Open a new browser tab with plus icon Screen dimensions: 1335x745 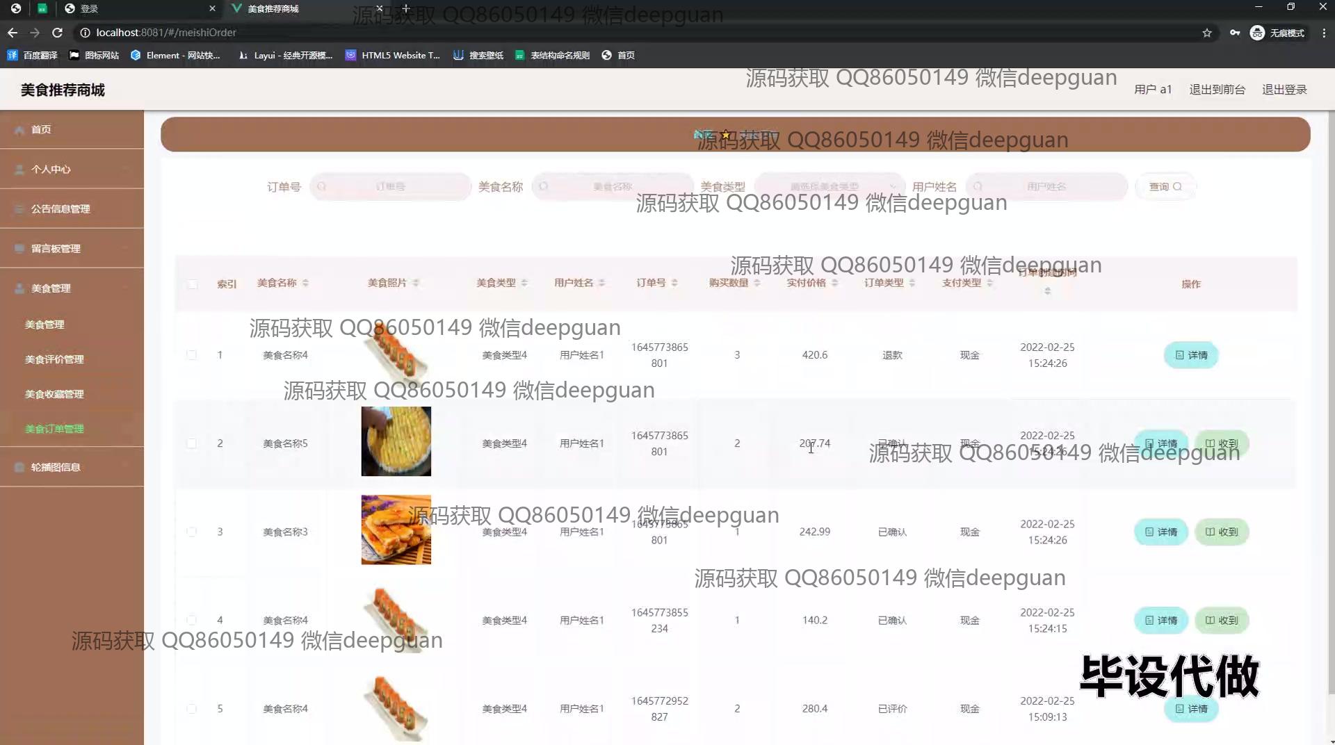406,8
